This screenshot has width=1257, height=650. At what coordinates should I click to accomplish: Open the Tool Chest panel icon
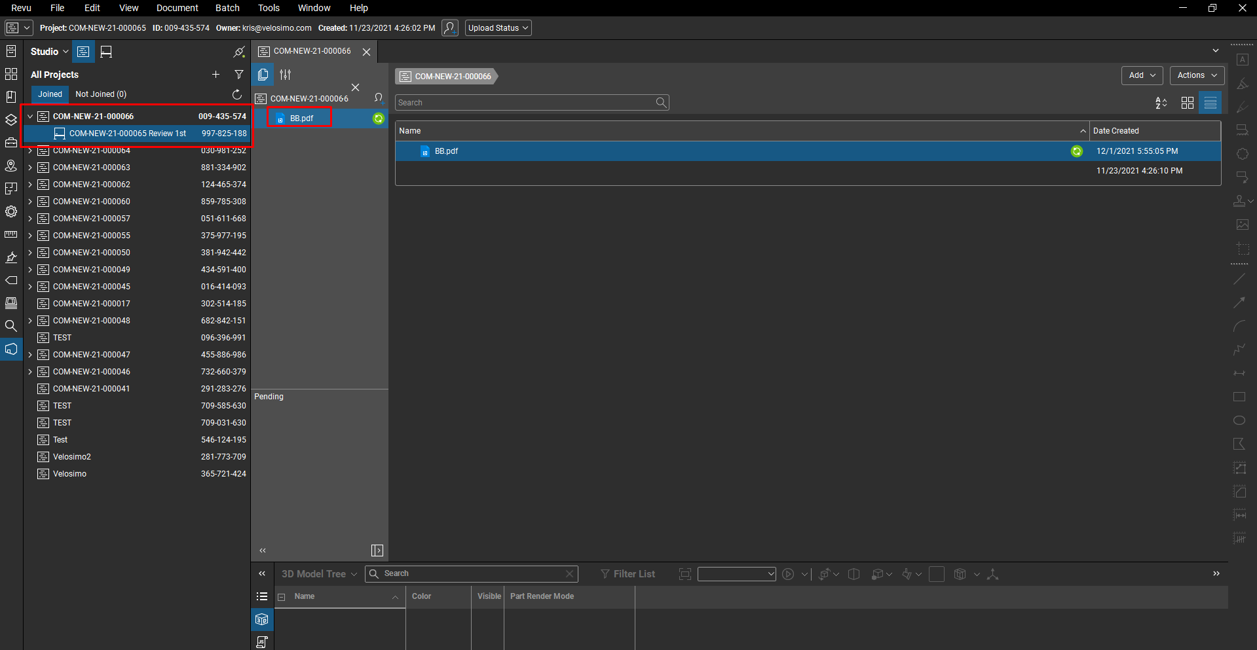coord(11,143)
